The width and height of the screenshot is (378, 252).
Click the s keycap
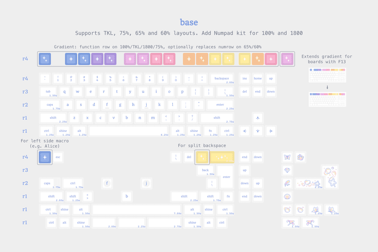(x=81, y=105)
